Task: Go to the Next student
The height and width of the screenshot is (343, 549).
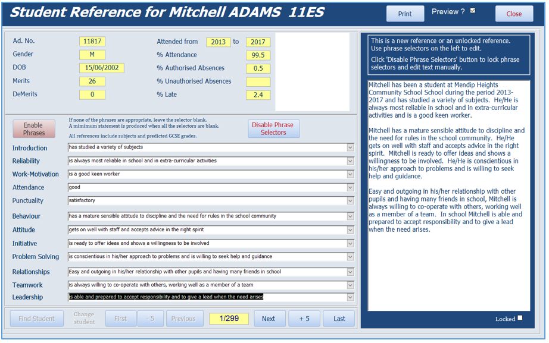Action: (x=269, y=319)
